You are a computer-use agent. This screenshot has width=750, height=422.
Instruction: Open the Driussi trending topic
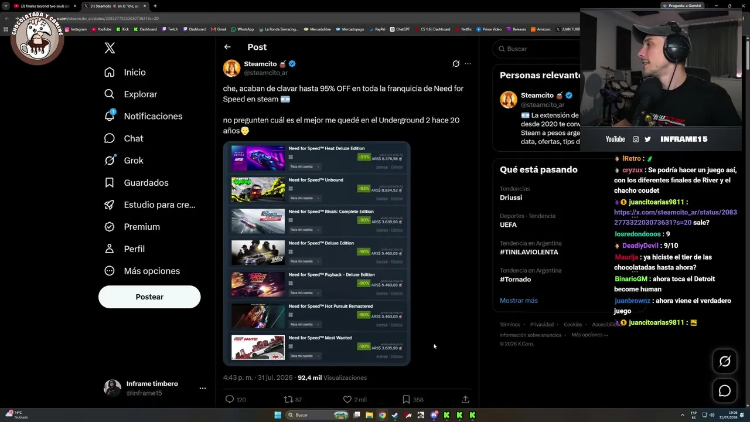click(511, 198)
